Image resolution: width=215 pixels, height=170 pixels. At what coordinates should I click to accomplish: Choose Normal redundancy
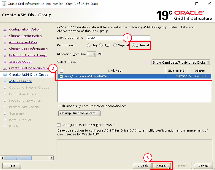click(115, 45)
